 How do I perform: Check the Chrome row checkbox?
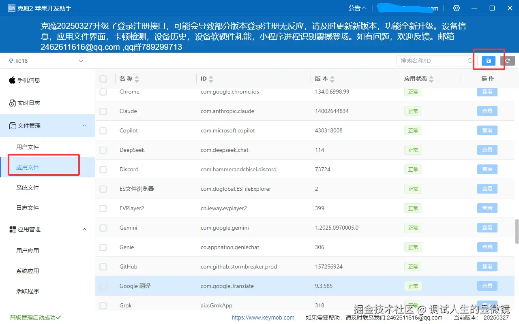(103, 92)
